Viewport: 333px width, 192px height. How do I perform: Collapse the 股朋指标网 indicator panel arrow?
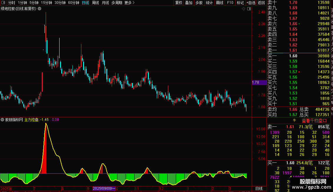point(2,120)
